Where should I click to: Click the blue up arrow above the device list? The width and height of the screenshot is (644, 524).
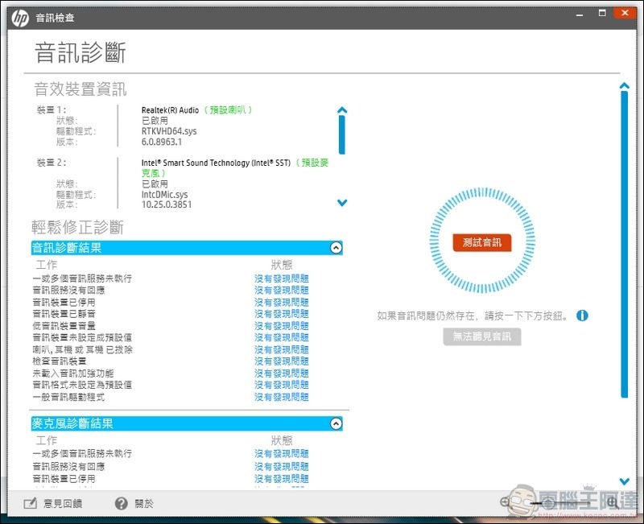click(x=341, y=110)
